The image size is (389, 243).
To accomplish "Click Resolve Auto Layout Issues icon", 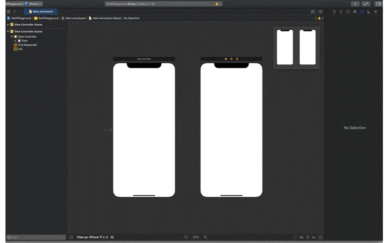I will click(x=314, y=238).
